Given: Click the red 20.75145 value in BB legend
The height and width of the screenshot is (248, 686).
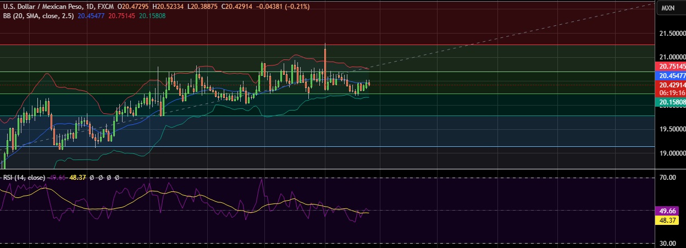Looking at the screenshot, I should 122,16.
